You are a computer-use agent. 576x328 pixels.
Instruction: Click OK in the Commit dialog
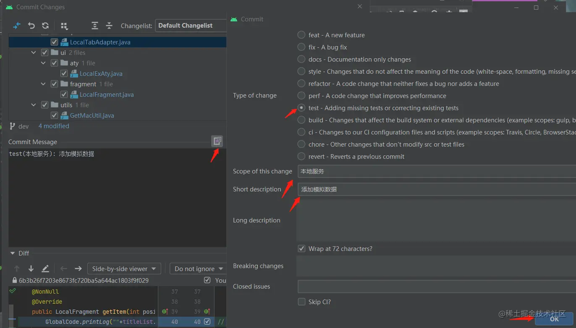coord(554,319)
